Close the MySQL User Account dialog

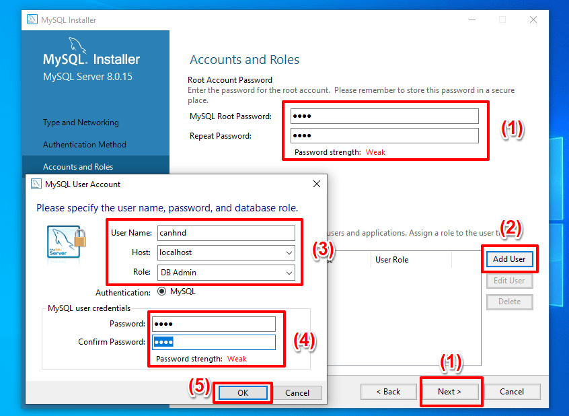pos(316,184)
